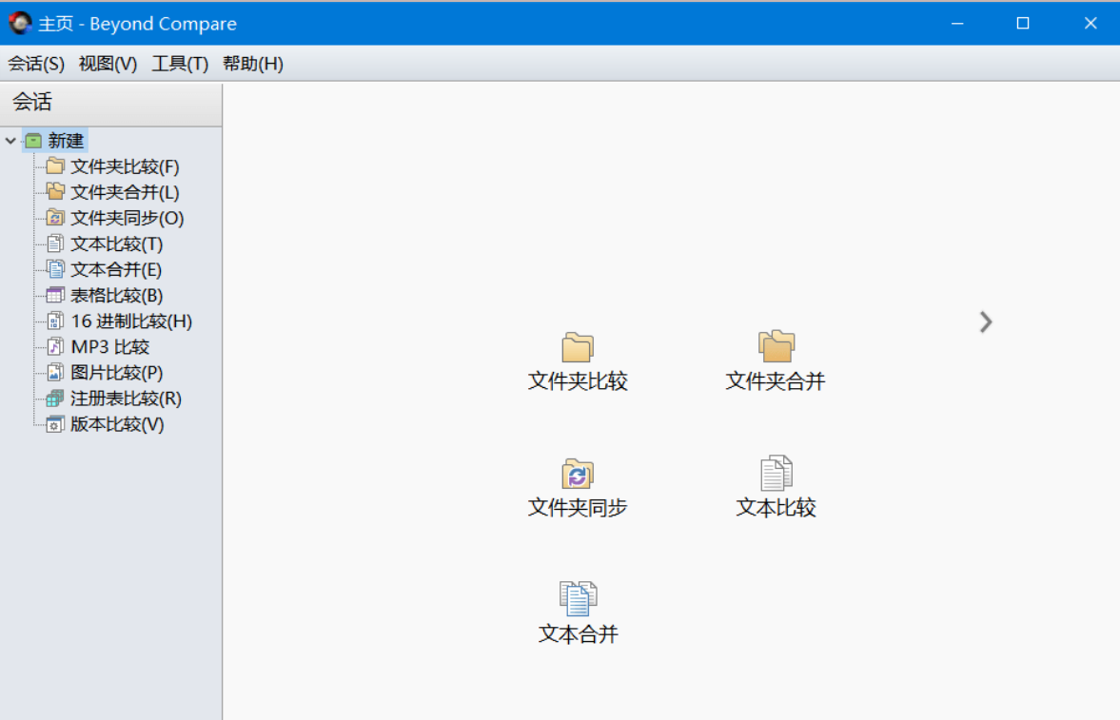Launch large 文件夹比较 folder icon
1120x720 pixels.
tap(578, 347)
